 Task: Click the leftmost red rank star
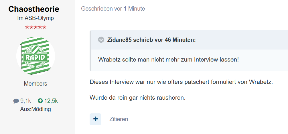tap(27, 27)
